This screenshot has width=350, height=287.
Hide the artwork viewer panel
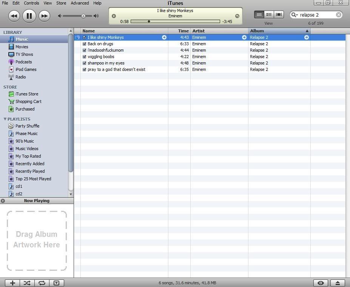pyautogui.click(x=57, y=283)
